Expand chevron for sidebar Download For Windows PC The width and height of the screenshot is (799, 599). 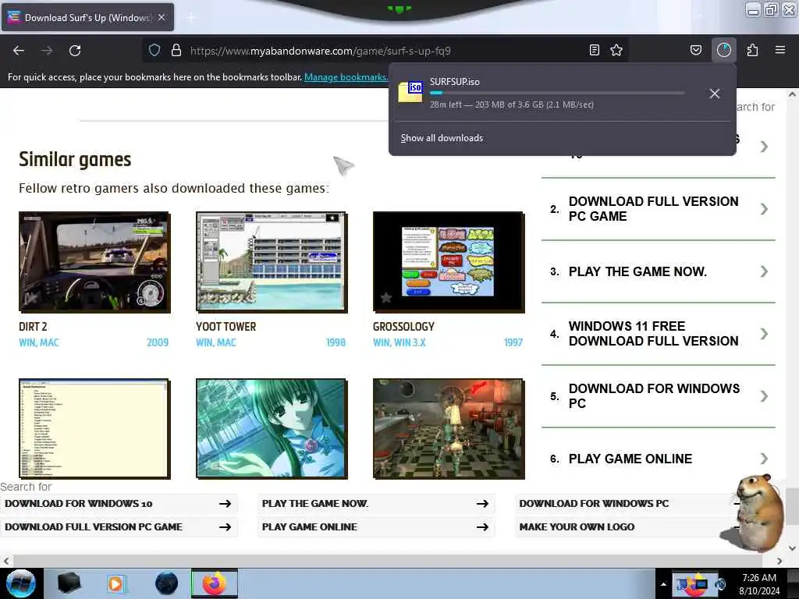(764, 395)
